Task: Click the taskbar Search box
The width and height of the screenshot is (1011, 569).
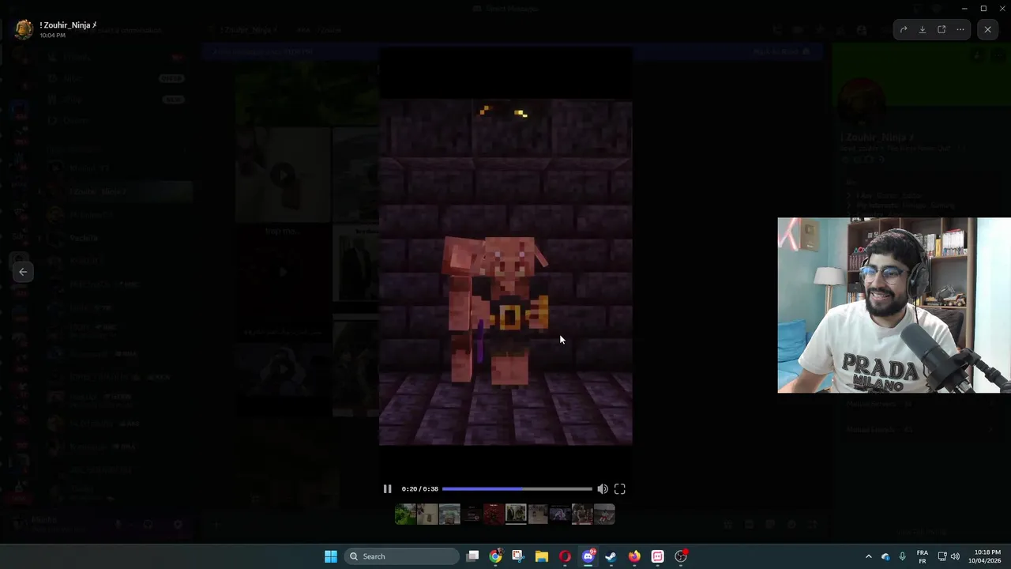Action: (403, 556)
